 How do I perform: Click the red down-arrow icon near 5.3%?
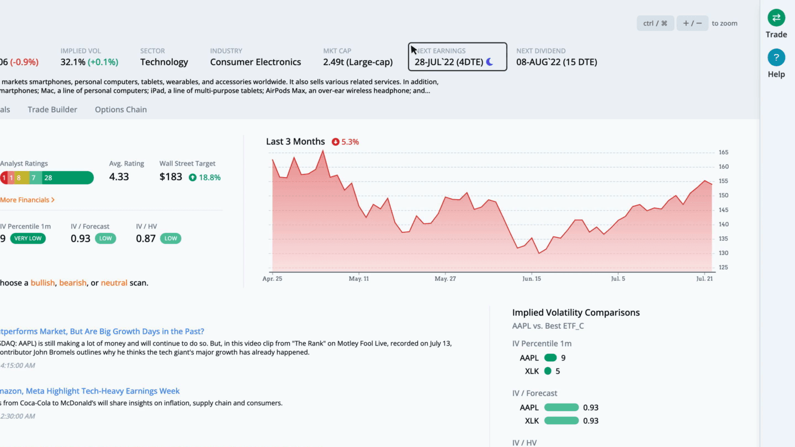pyautogui.click(x=335, y=142)
